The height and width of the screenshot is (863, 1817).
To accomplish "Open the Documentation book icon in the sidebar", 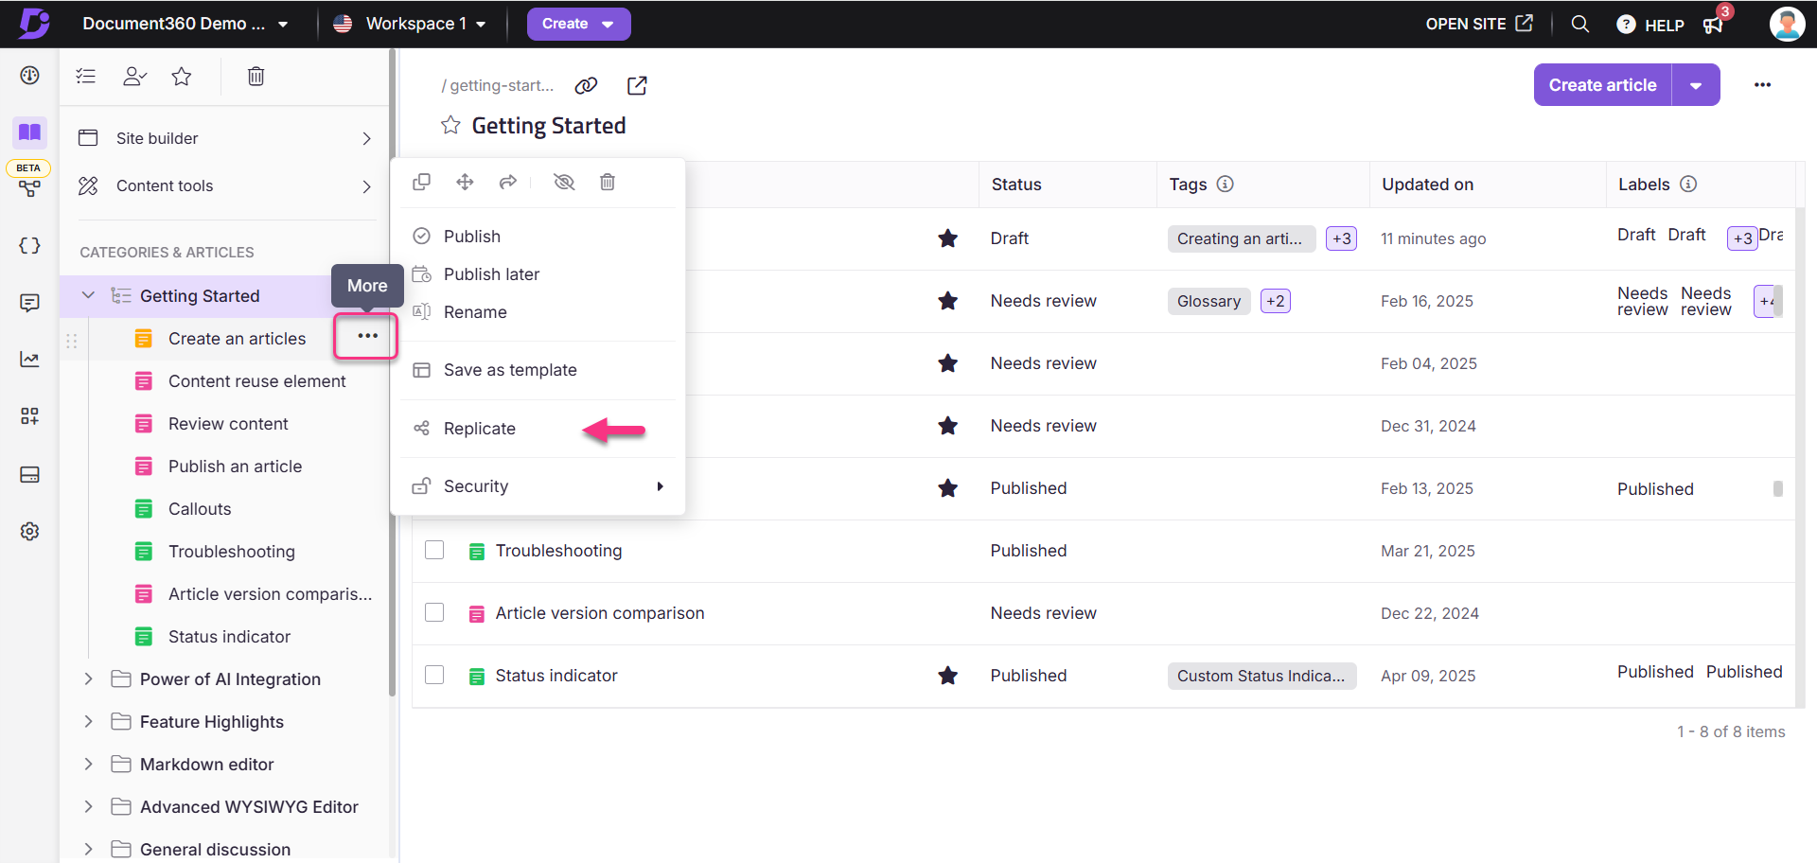I will [29, 132].
